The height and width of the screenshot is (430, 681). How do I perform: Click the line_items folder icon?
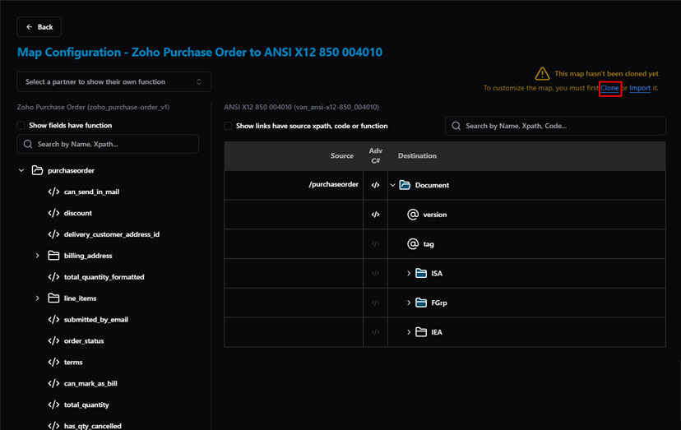tap(53, 298)
